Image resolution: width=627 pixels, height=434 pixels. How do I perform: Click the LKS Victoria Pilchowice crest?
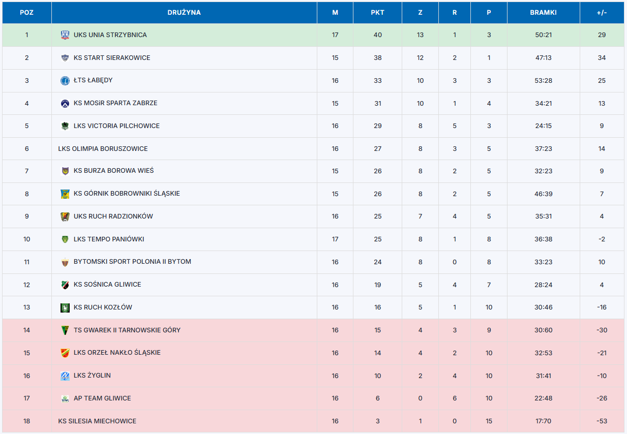click(x=65, y=126)
